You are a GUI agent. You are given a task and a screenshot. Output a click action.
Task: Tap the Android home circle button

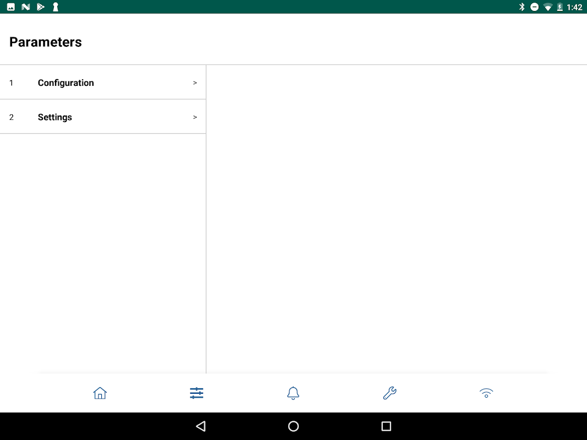click(294, 426)
